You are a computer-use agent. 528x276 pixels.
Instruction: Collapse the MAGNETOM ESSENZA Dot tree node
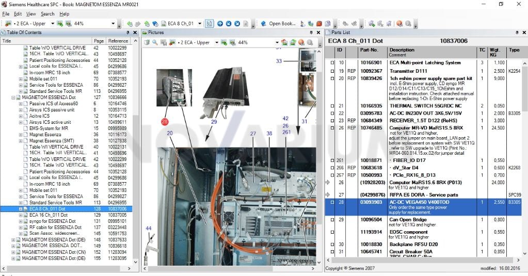point(13,98)
